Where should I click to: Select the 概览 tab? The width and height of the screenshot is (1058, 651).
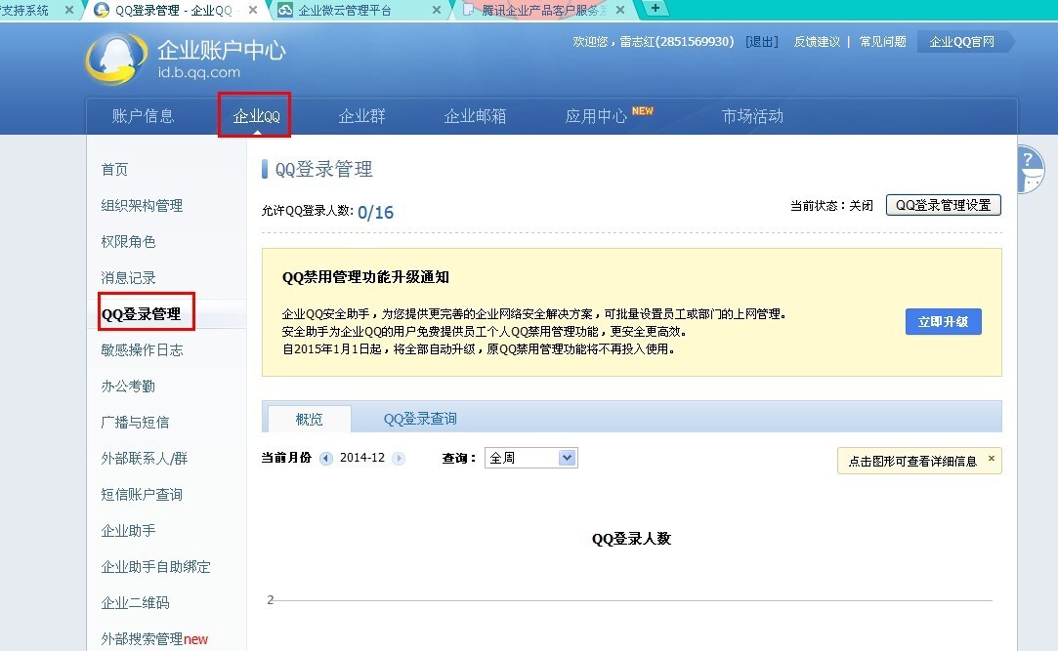[x=309, y=419]
